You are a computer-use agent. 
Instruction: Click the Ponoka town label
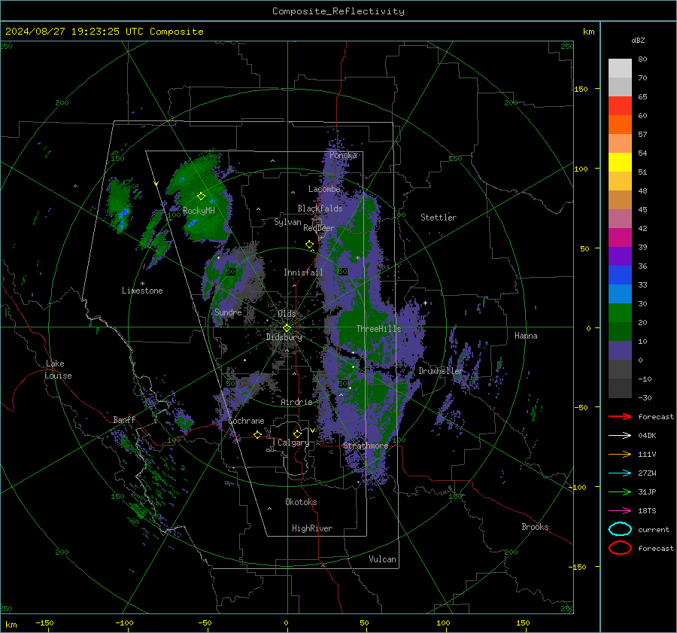tap(343, 155)
